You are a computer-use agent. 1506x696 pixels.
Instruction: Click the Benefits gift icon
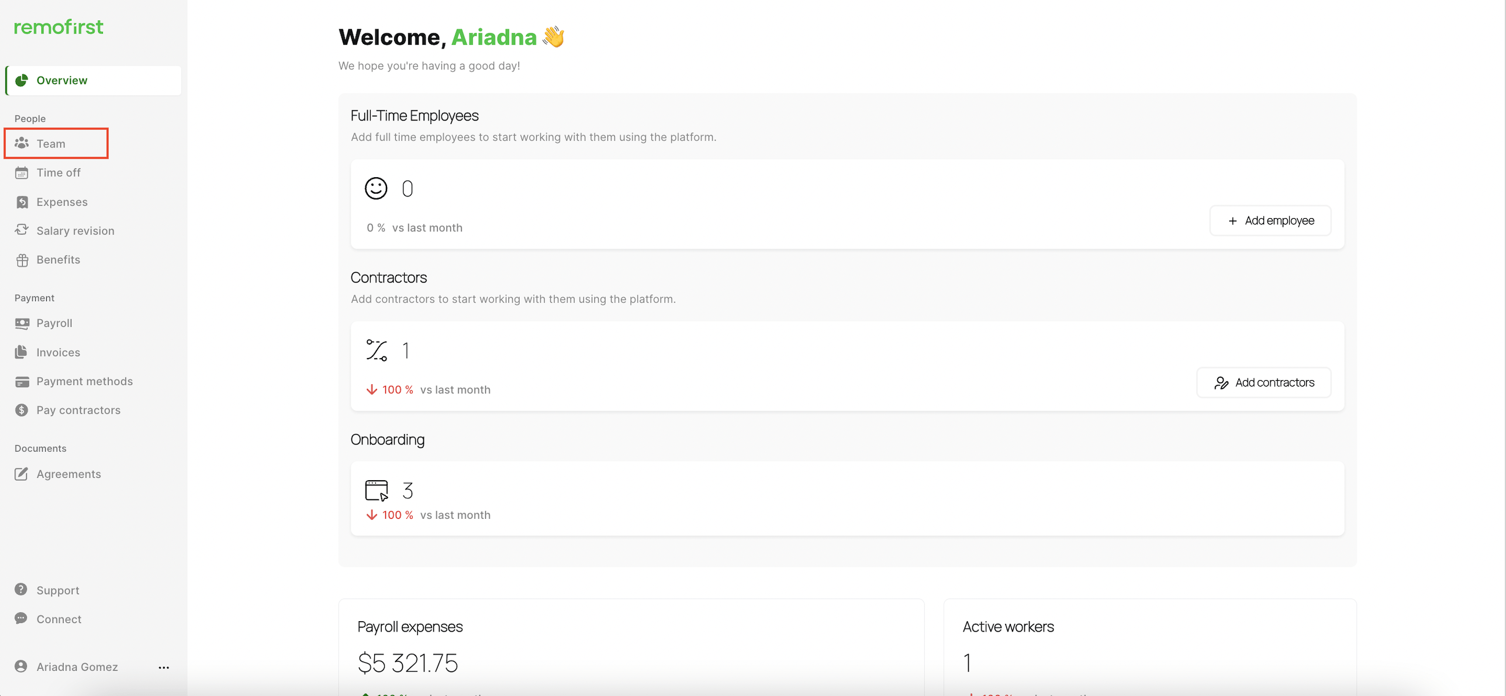[22, 260]
